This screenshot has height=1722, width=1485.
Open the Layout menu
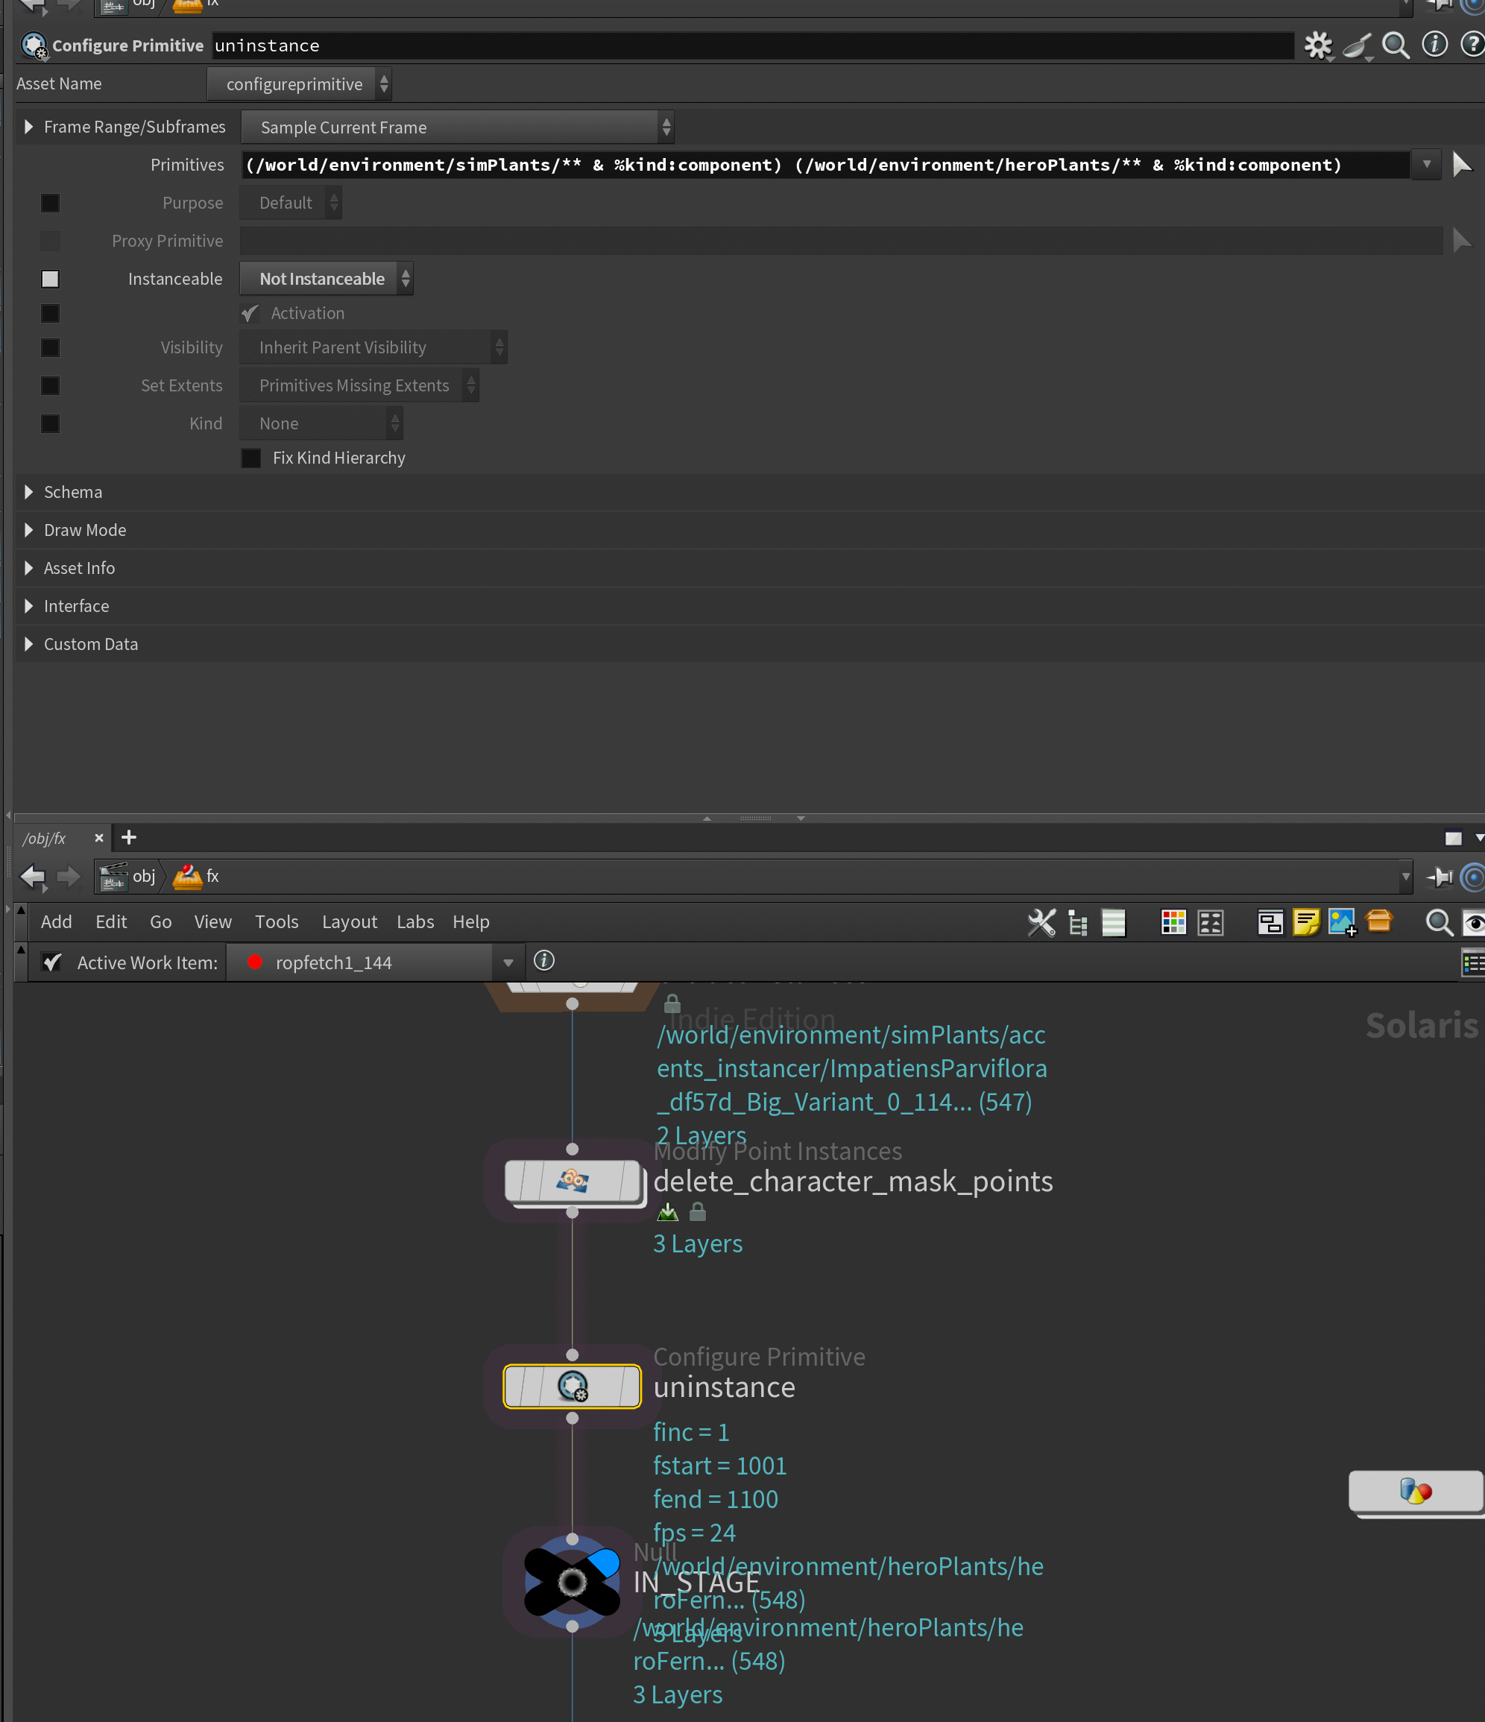point(349,921)
